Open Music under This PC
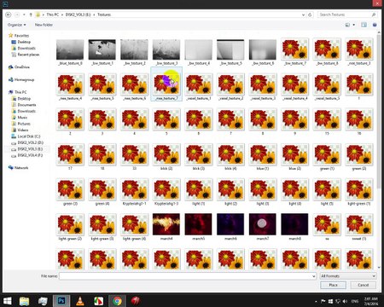384x307 pixels. (x=20, y=118)
